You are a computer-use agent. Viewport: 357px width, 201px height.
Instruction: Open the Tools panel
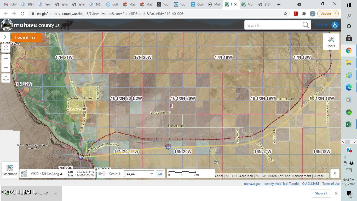331,42
